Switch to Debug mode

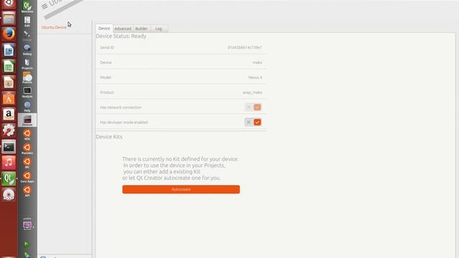click(27, 49)
